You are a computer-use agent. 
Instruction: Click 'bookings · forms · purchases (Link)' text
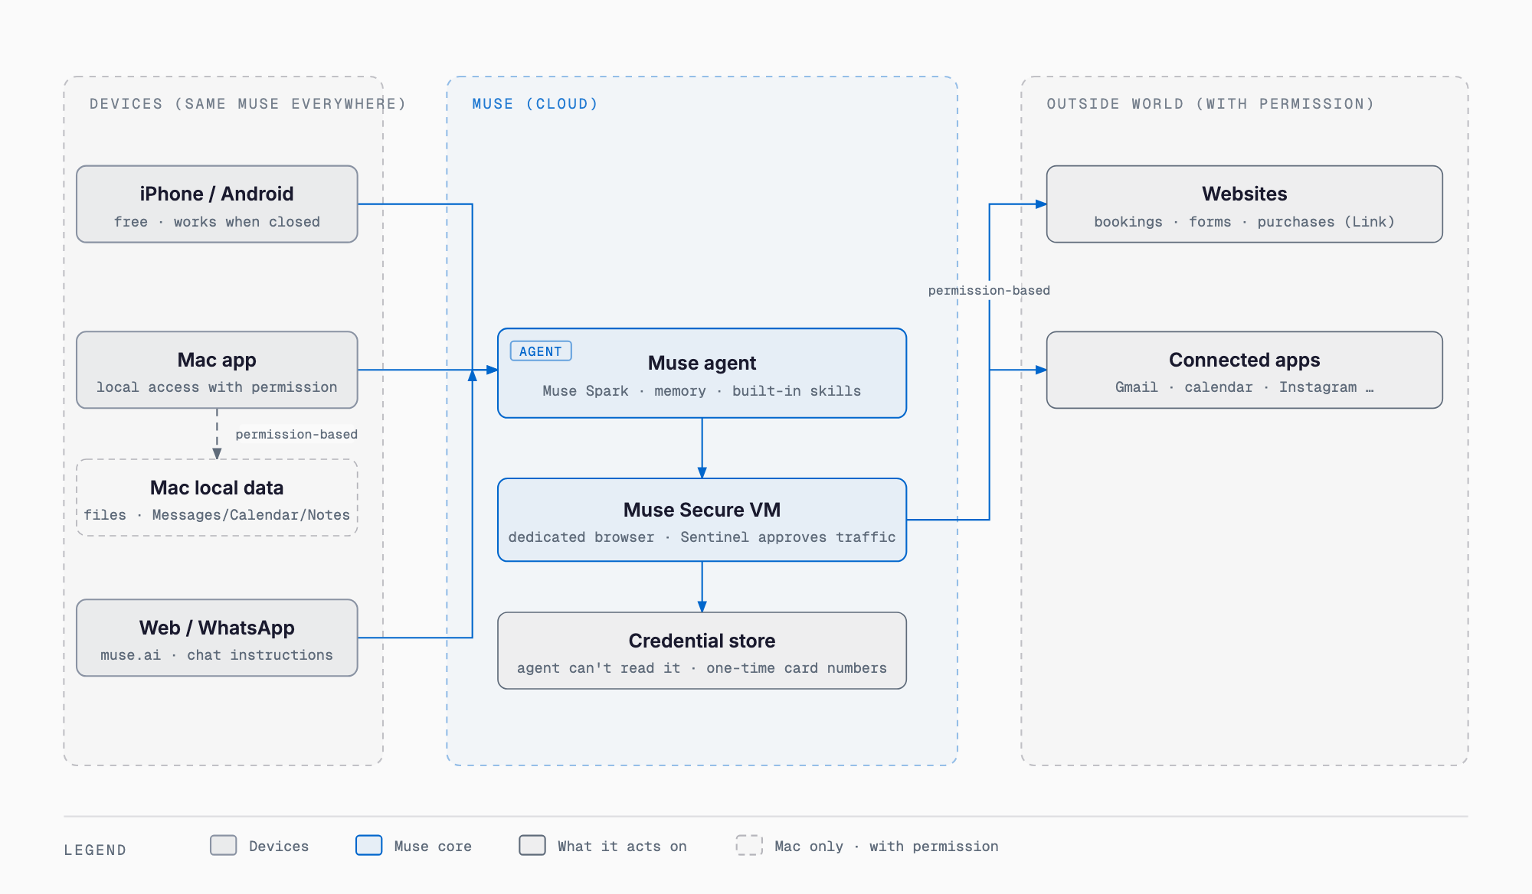(x=1245, y=222)
